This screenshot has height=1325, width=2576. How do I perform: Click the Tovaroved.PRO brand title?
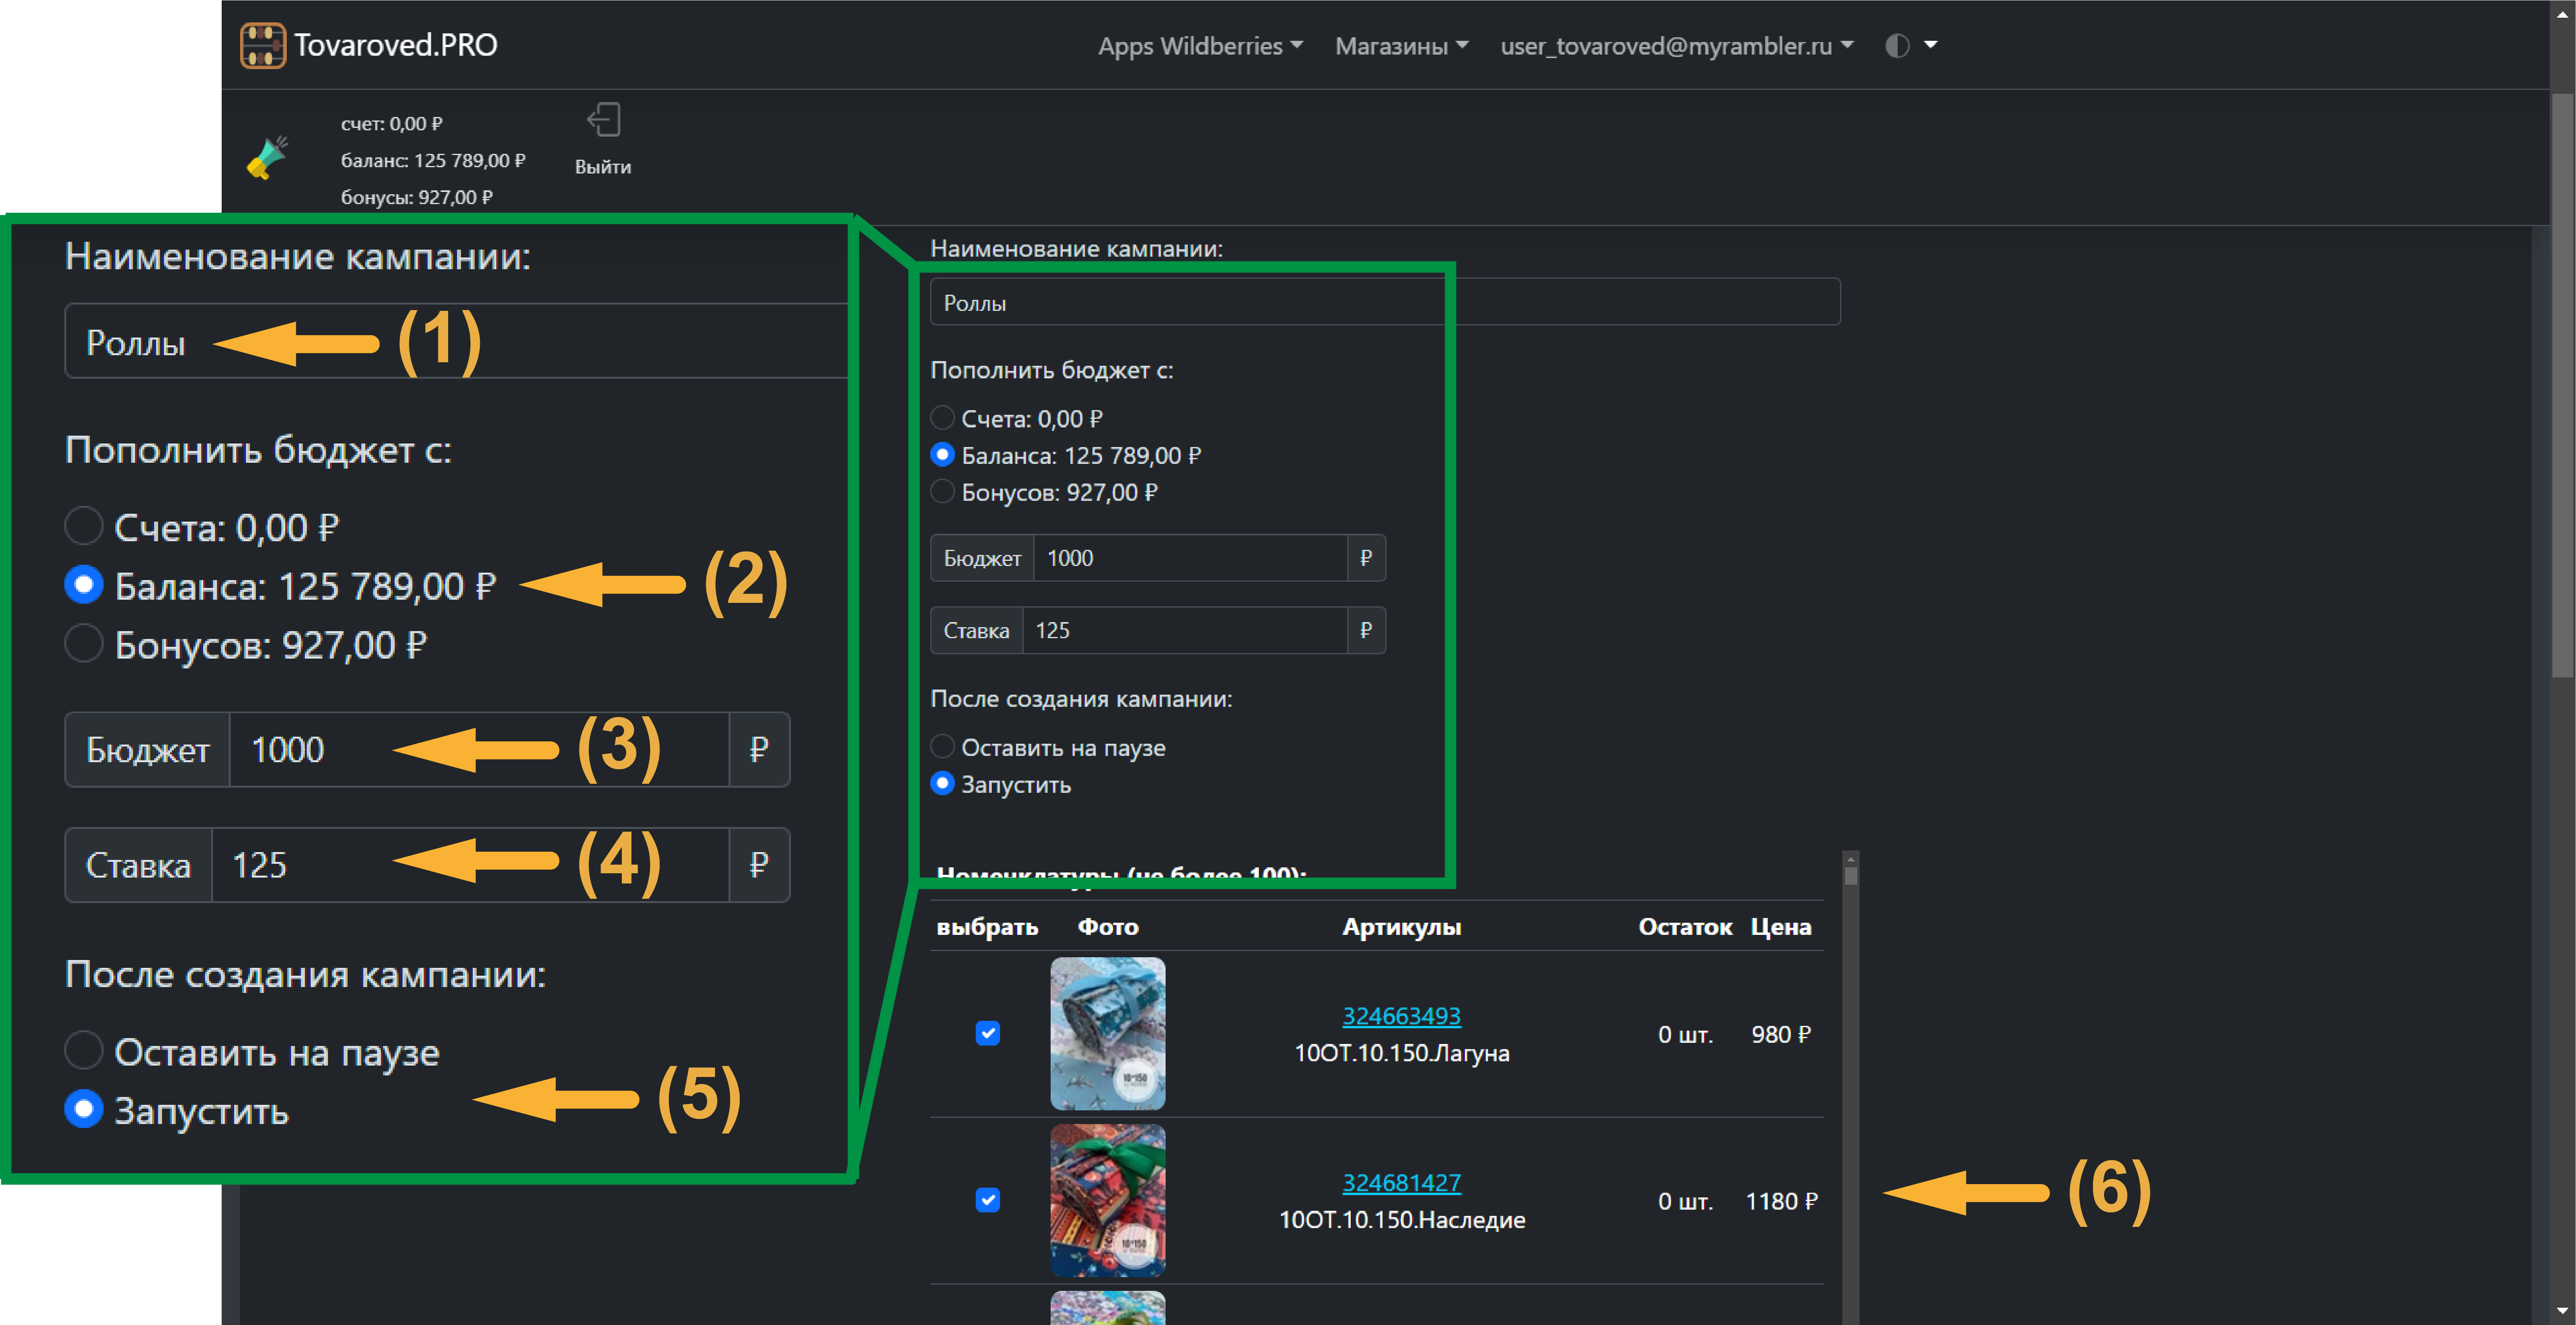pyautogui.click(x=395, y=45)
